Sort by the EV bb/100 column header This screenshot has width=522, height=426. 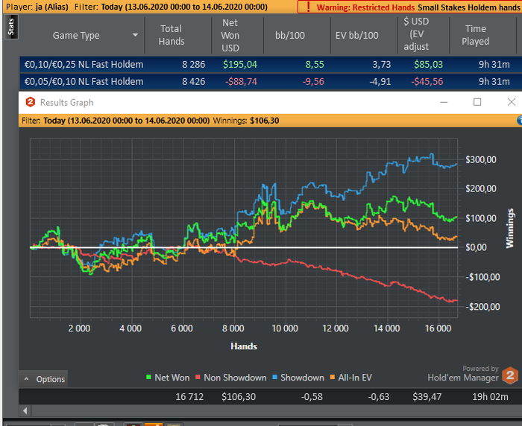pyautogui.click(x=357, y=35)
